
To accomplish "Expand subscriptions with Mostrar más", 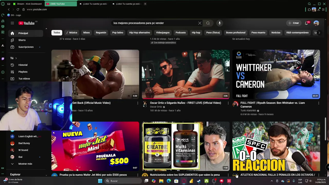I will pos(25,164).
